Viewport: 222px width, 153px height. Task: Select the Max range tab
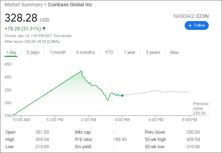tap(175, 52)
